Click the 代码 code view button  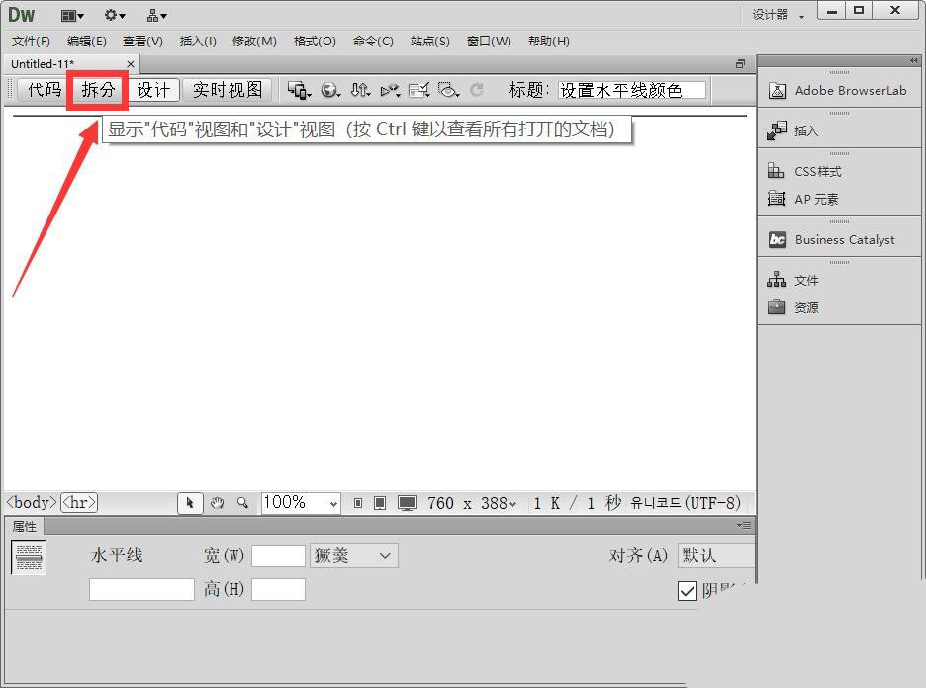[43, 90]
